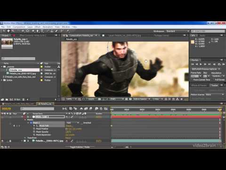
Task: Select the Eraser tool
Action: click(x=56, y=31)
